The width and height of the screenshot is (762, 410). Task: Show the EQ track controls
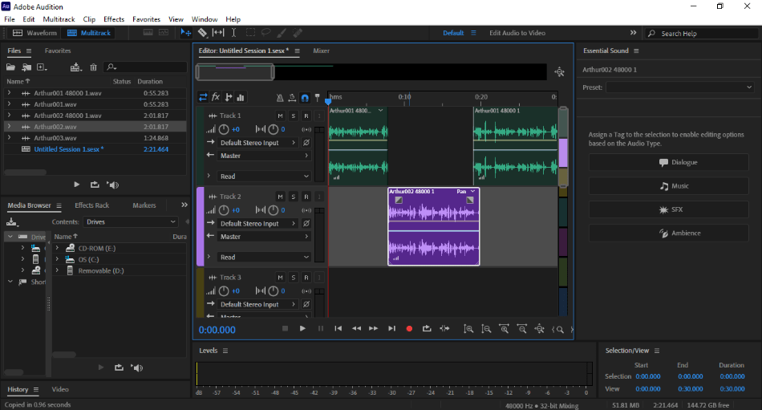coord(241,97)
